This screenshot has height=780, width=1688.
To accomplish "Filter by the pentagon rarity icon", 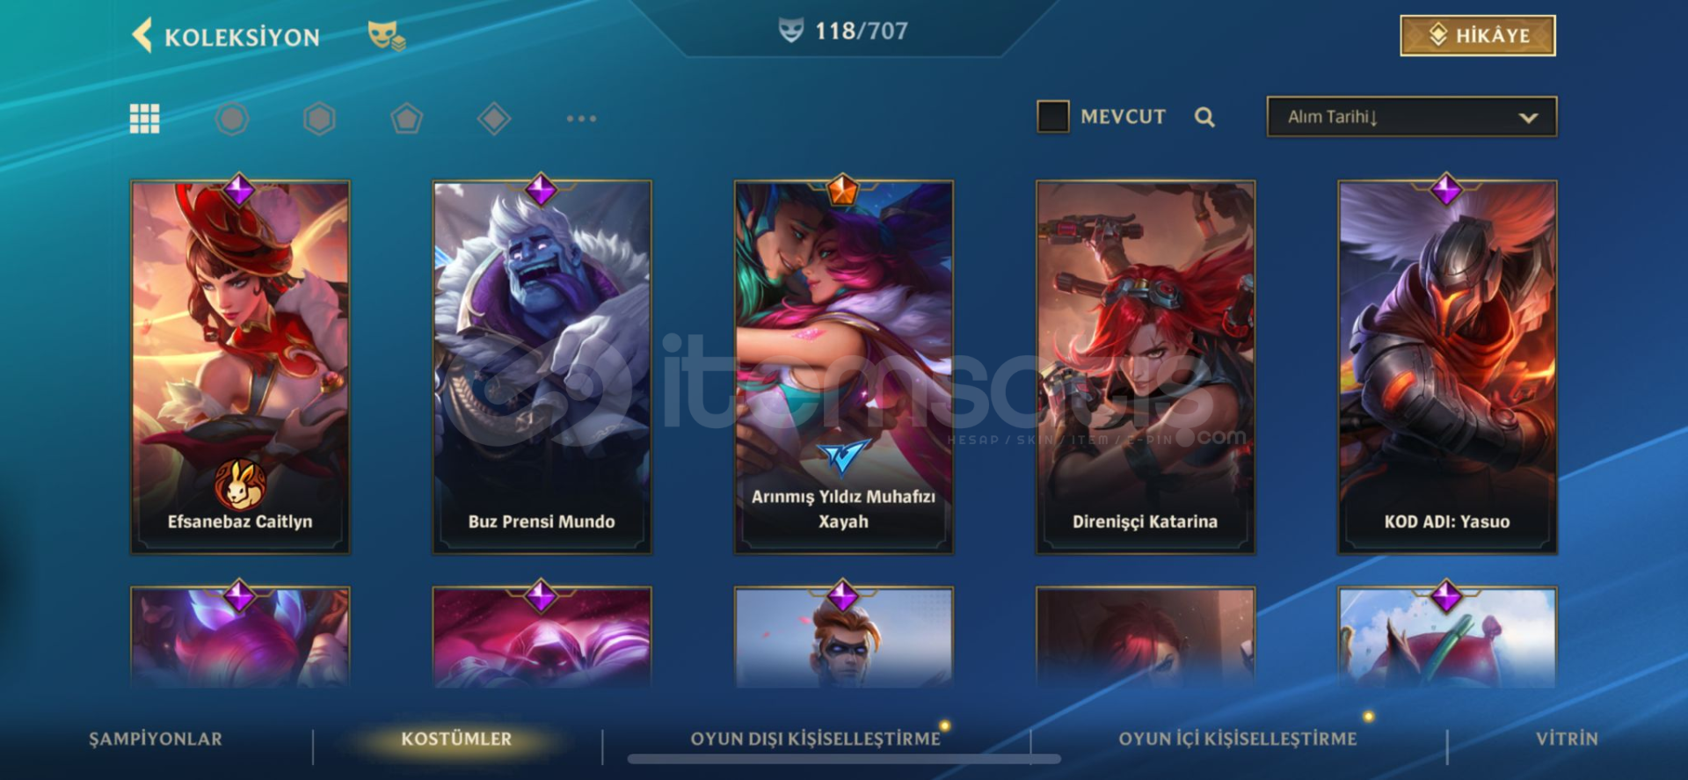I will pyautogui.click(x=406, y=119).
